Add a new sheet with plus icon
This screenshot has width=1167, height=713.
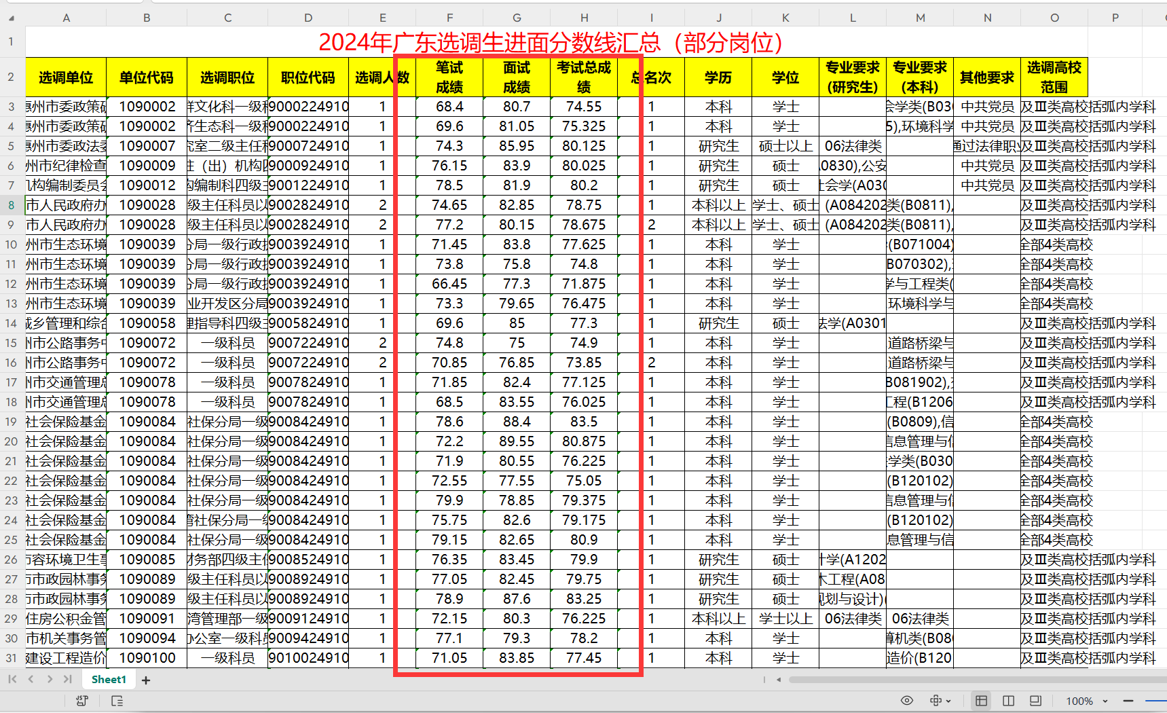pos(146,680)
